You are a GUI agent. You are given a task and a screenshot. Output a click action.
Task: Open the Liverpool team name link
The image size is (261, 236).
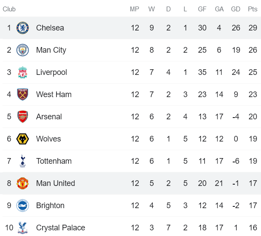click(52, 72)
